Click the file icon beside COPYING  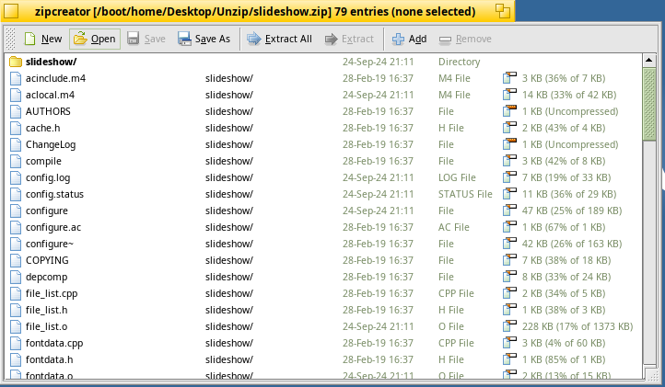point(16,260)
